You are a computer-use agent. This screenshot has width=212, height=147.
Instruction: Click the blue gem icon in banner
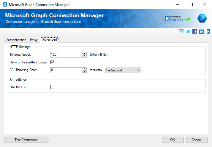(202, 18)
